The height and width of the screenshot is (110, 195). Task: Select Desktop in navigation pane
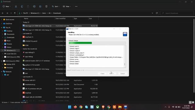pyautogui.click(x=9, y=31)
